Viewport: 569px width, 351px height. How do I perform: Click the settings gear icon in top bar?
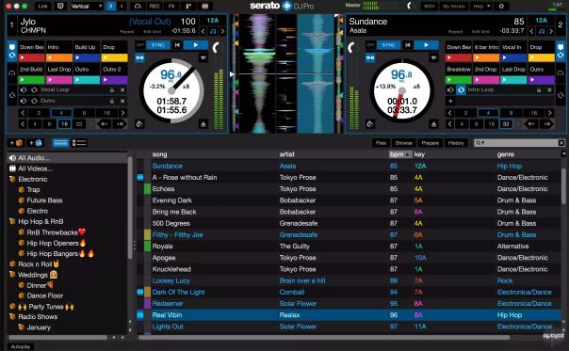pos(501,7)
